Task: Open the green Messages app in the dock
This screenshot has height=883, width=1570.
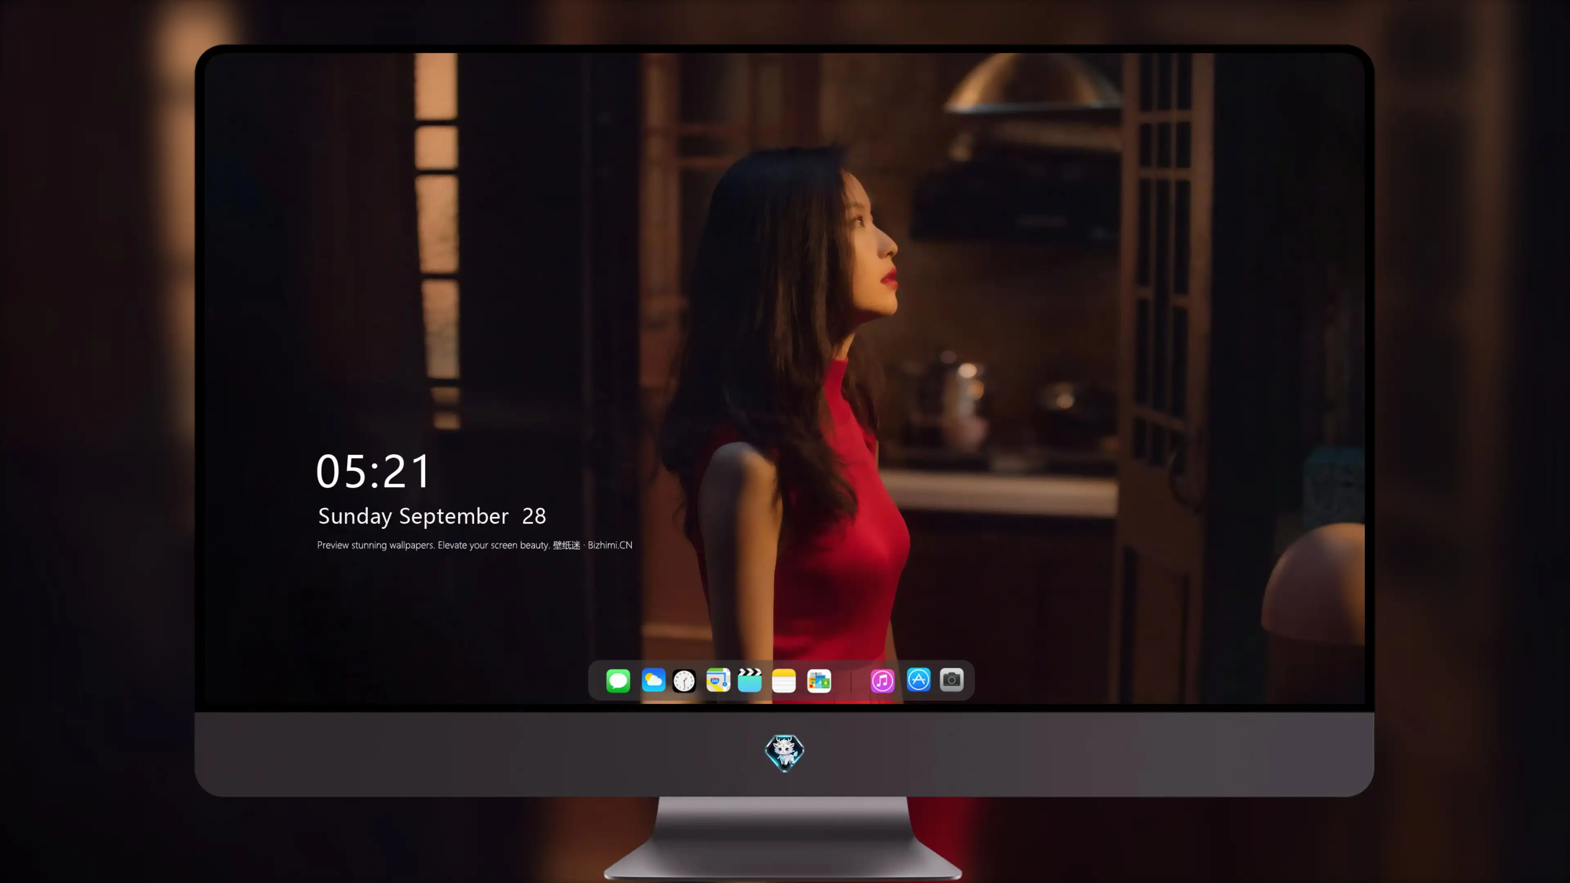Action: [x=618, y=680]
